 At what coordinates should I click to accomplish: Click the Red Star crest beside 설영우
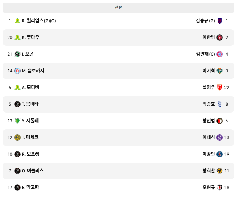(220, 87)
